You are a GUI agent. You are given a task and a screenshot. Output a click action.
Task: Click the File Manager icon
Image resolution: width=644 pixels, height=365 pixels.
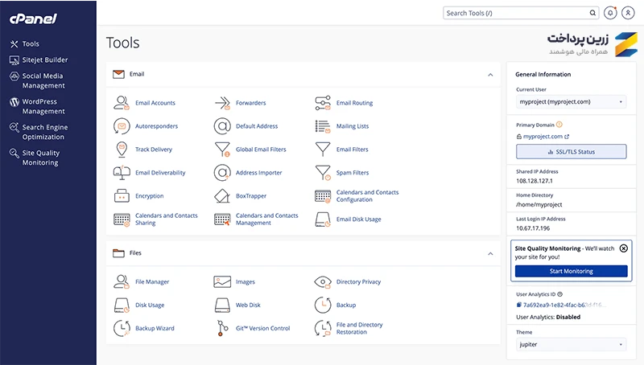point(122,281)
